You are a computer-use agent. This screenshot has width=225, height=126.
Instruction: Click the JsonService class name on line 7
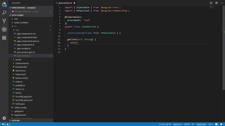[x=89, y=27]
